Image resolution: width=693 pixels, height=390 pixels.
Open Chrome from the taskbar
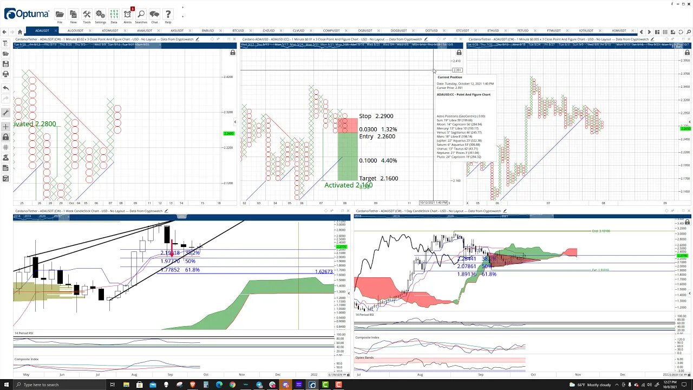[232, 385]
